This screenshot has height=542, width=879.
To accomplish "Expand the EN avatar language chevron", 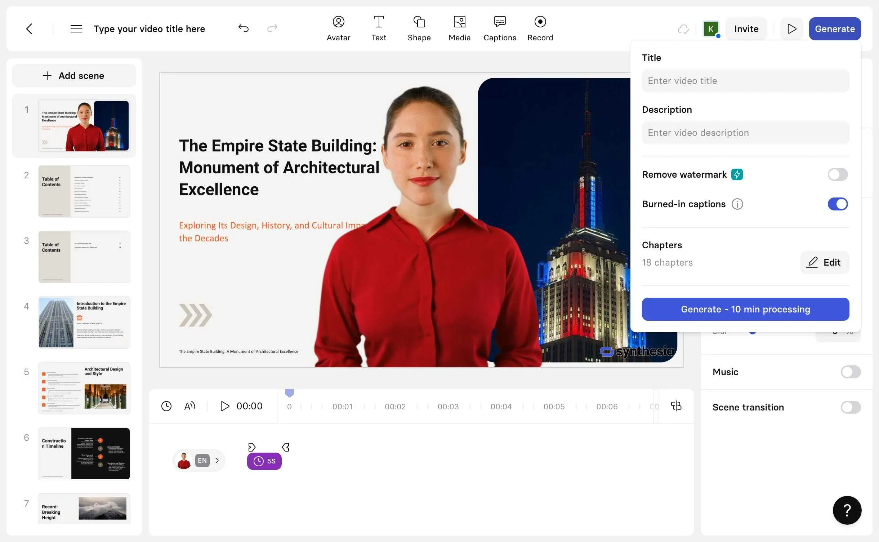I will click(217, 461).
